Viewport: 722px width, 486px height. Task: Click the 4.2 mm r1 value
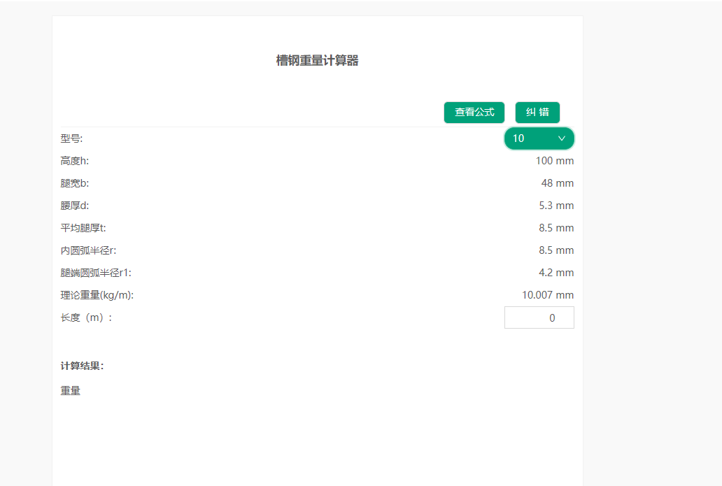pos(556,273)
